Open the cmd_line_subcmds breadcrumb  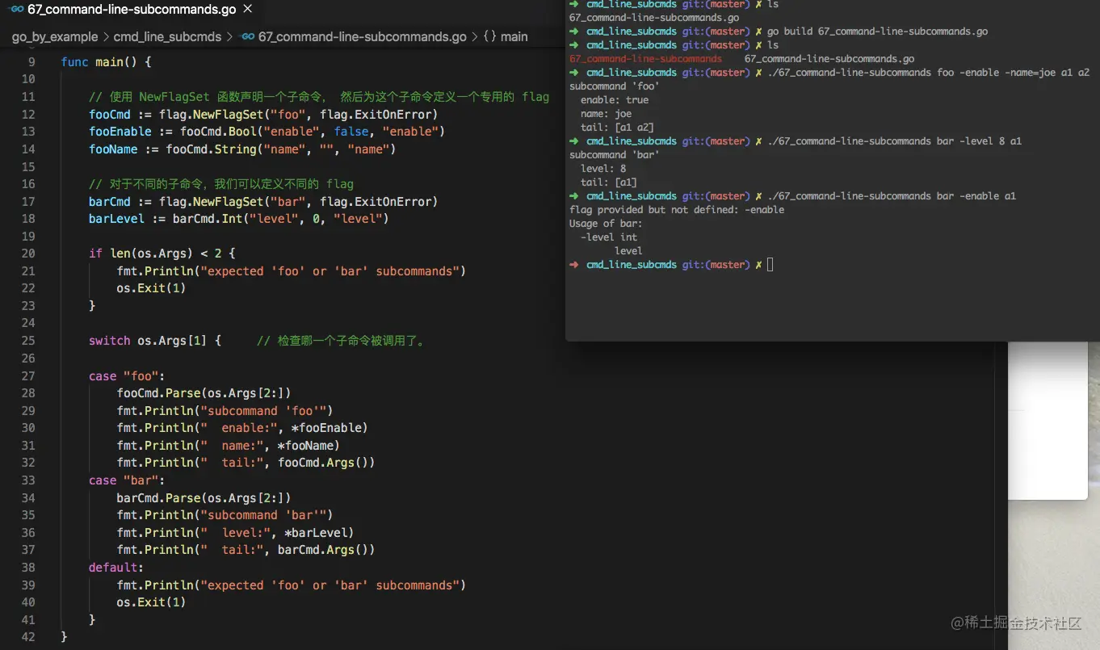point(166,36)
